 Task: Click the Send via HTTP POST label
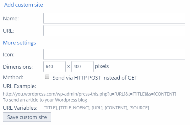pos(95,78)
